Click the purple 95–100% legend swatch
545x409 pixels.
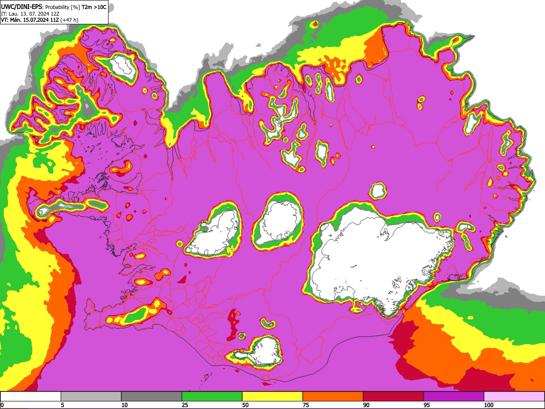[454, 397]
